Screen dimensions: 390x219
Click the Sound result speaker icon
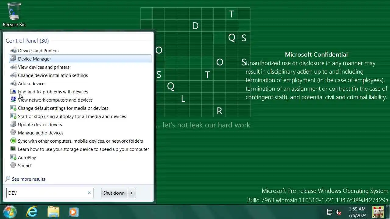point(13,165)
